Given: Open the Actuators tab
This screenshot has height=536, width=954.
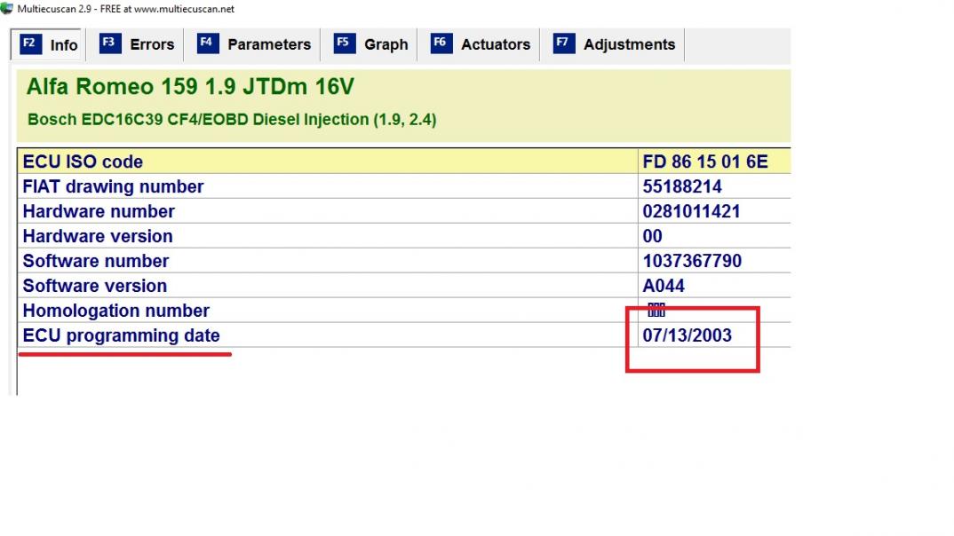Looking at the screenshot, I should 480,44.
